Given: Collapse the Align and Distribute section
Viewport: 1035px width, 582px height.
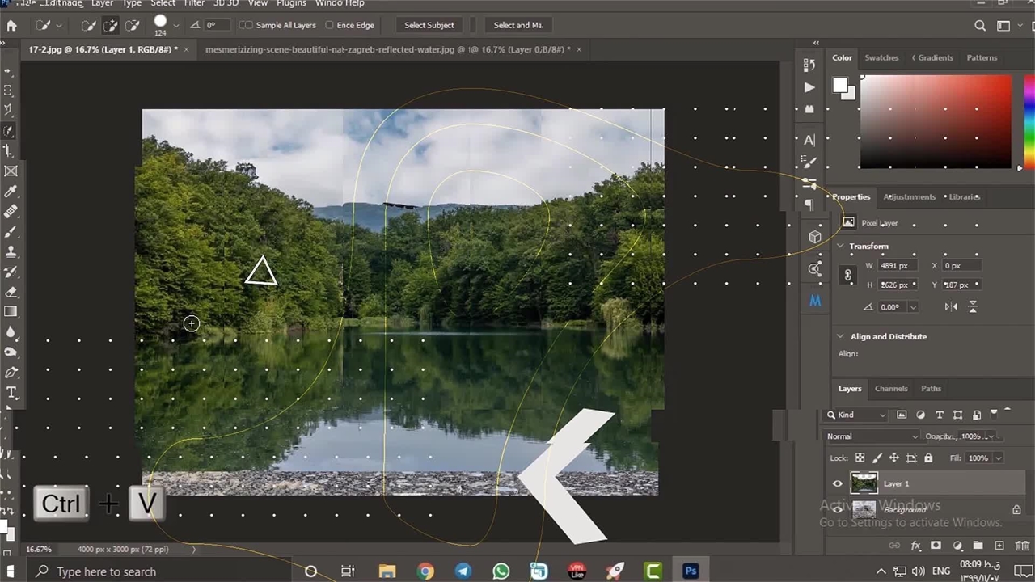Looking at the screenshot, I should point(840,336).
